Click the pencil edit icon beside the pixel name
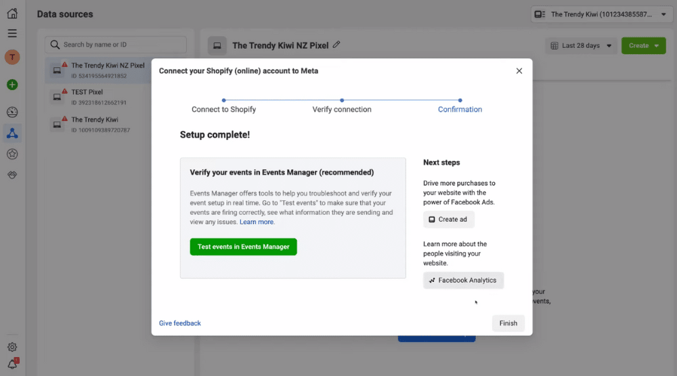The image size is (677, 376). (x=336, y=45)
